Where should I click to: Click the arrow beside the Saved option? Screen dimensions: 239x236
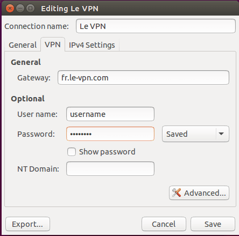click(221, 134)
